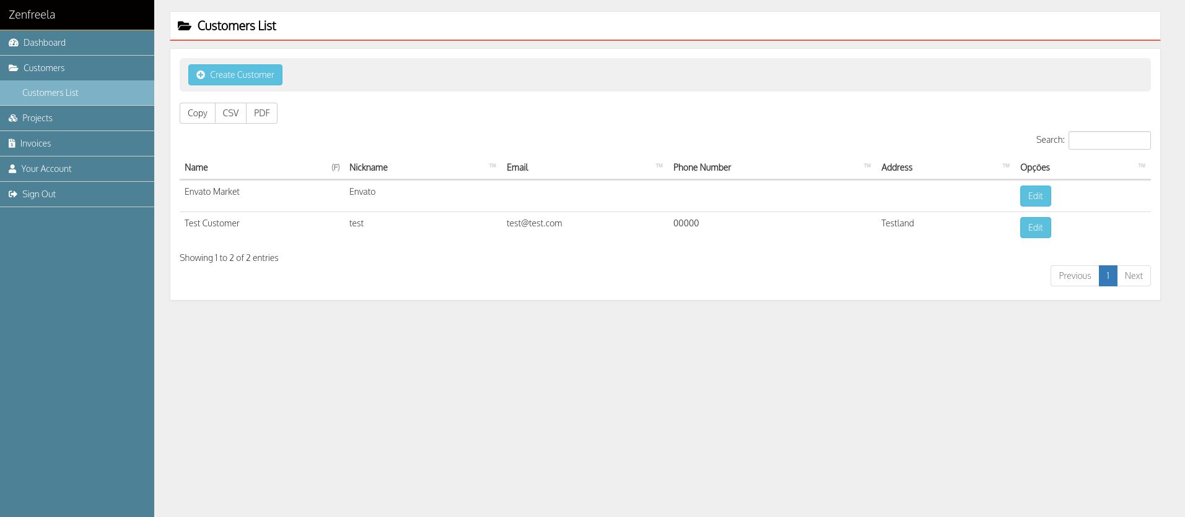The height and width of the screenshot is (517, 1185).
Task: Focus the Search input field
Action: (1109, 140)
